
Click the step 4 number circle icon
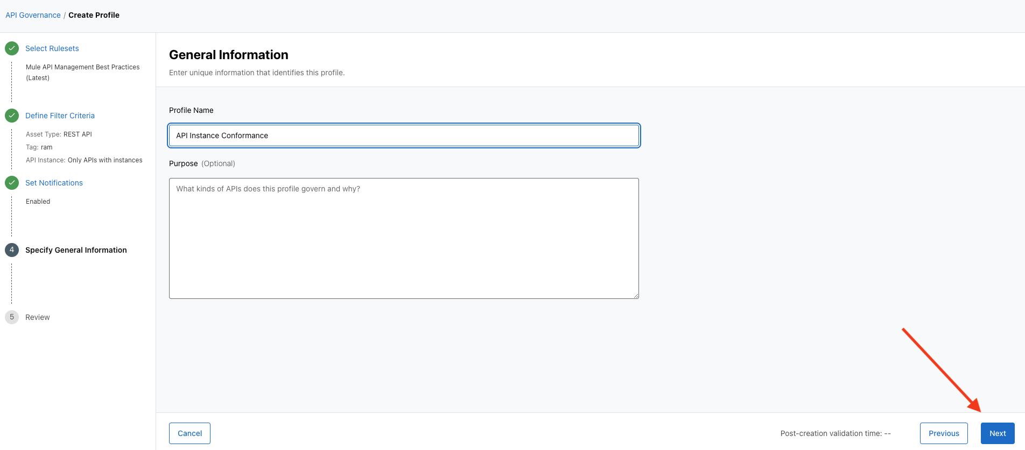(12, 250)
